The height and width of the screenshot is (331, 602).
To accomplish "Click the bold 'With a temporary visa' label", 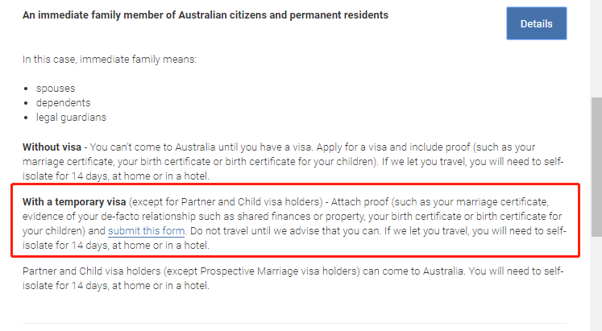I will (74, 202).
